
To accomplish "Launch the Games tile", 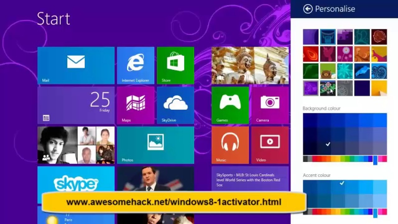I will 230,105.
